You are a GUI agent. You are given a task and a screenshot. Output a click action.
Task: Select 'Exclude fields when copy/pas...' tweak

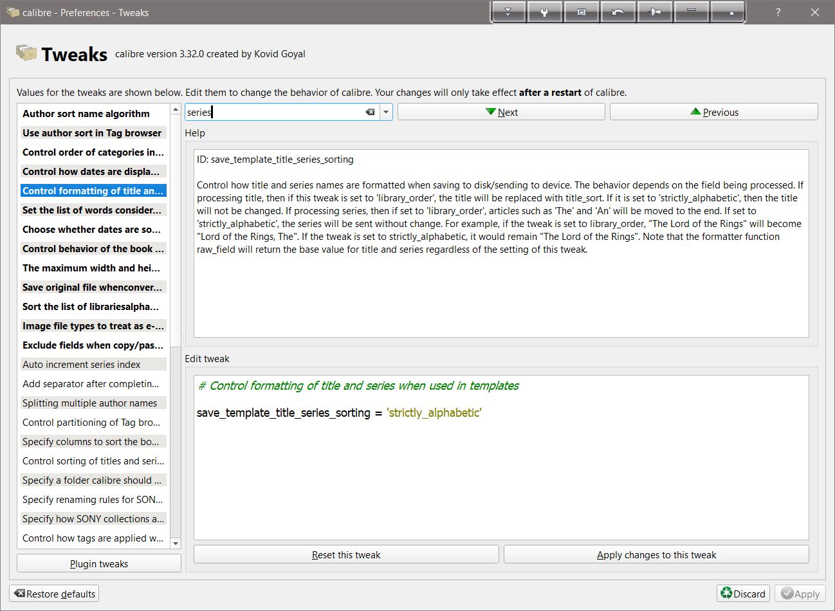pos(94,345)
